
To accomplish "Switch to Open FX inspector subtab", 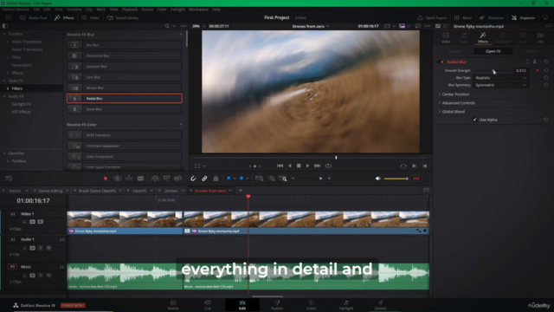I will (493, 51).
